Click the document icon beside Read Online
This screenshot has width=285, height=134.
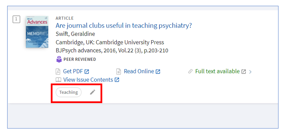coord(118,71)
